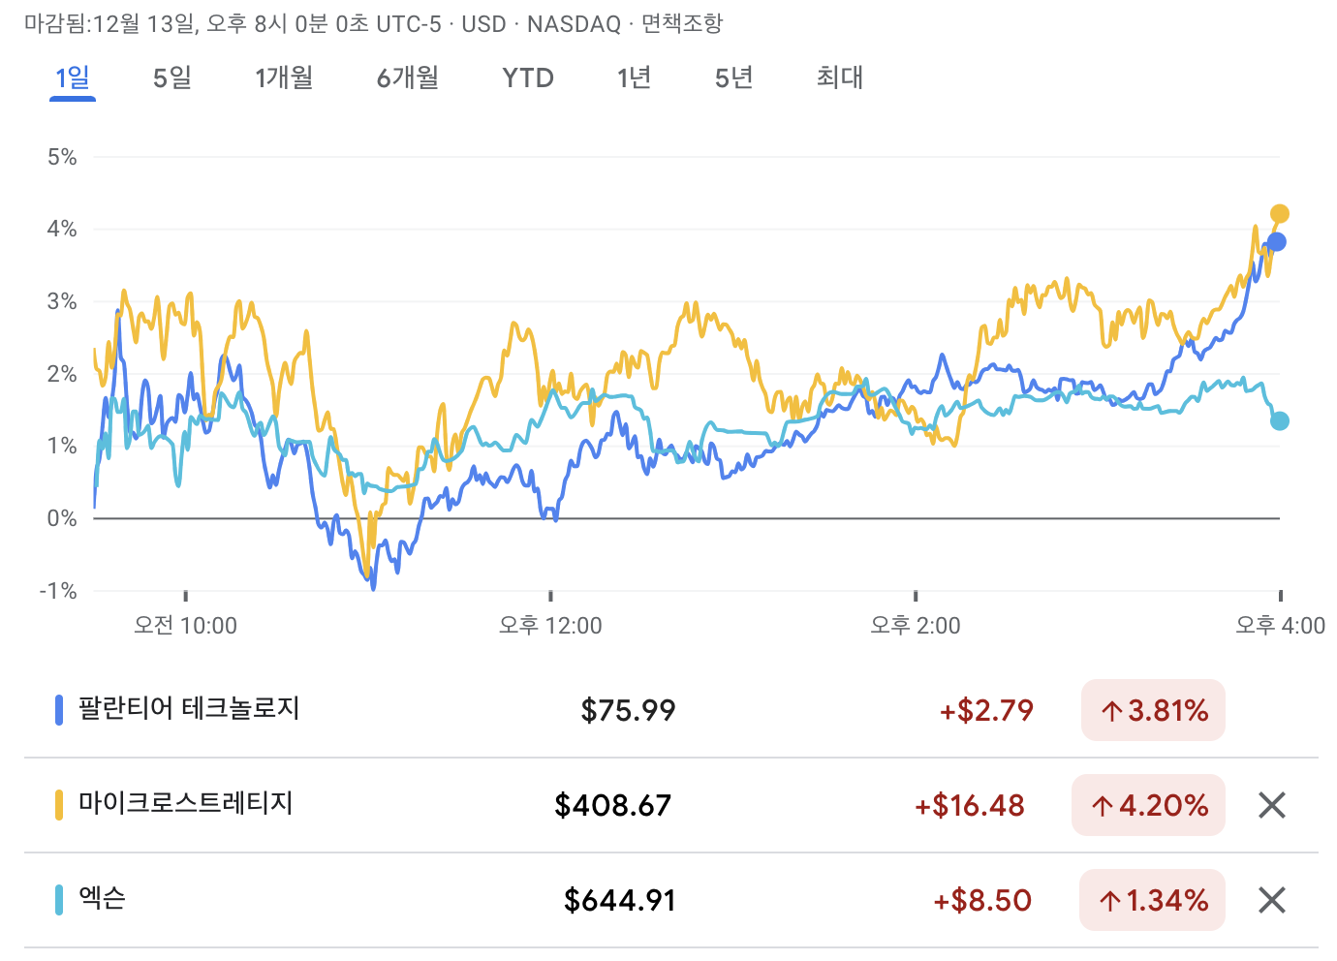Click the 면책조항 disclaimer link
The image size is (1337, 961).
[682, 23]
